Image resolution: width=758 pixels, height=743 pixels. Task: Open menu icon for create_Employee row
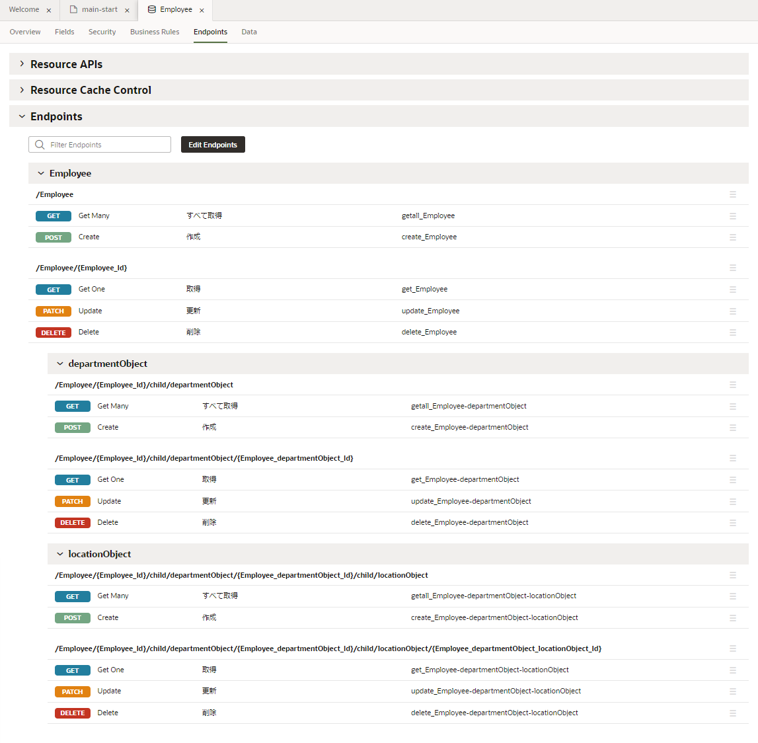click(732, 237)
